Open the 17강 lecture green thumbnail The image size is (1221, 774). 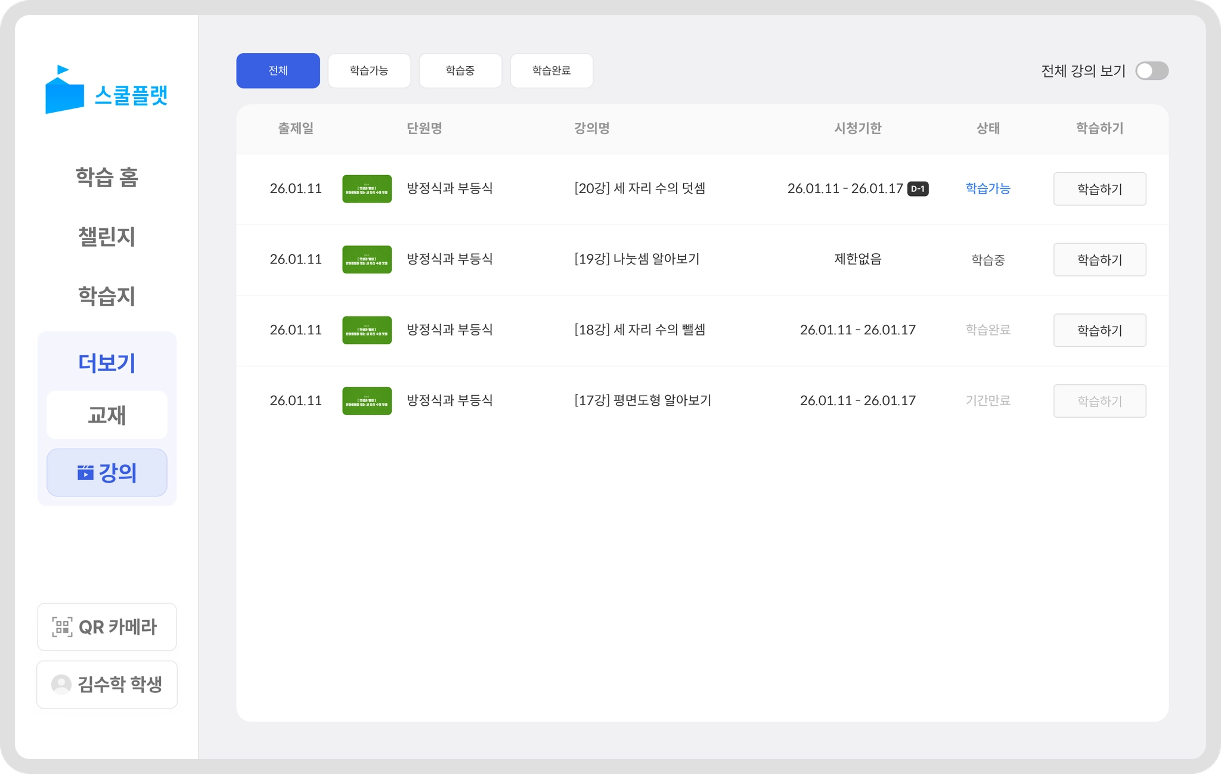[367, 401]
